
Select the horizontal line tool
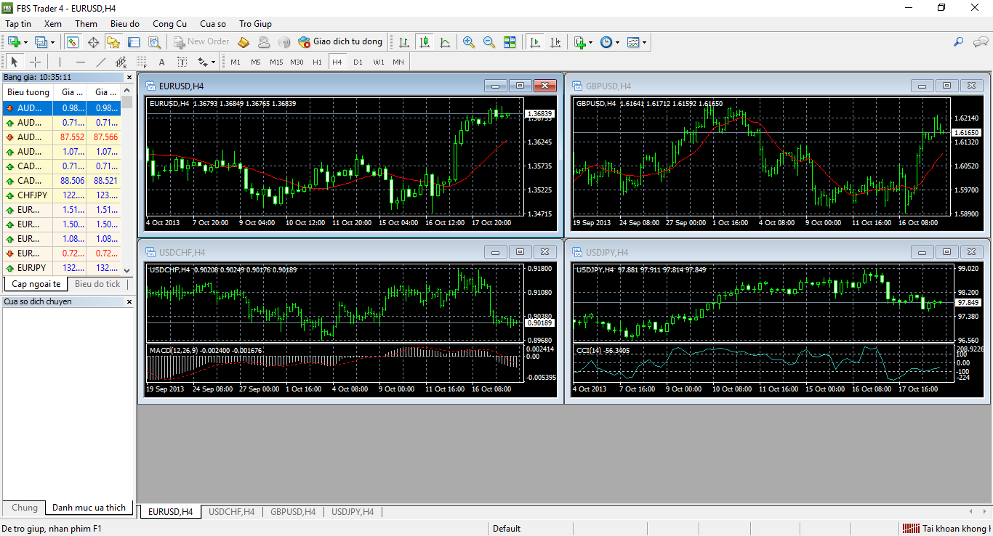click(80, 62)
